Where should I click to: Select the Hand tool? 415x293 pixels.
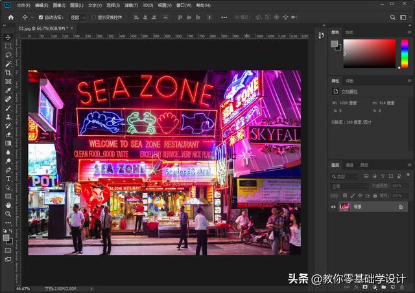coord(8,205)
